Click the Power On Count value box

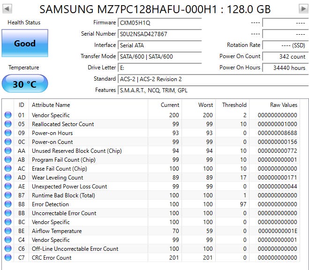[x=286, y=57]
